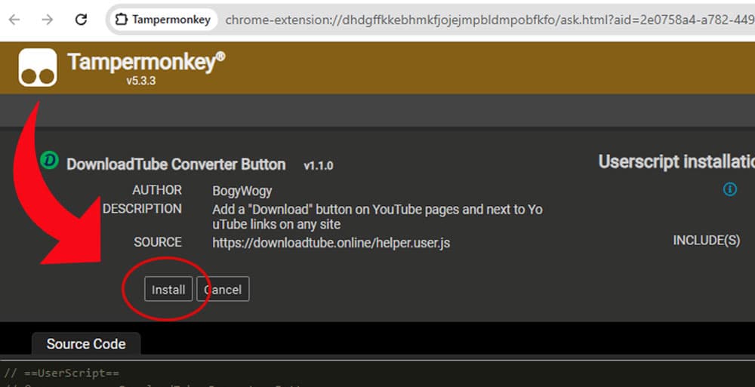
Task: Click the browser Back arrow
Action: (x=14, y=20)
